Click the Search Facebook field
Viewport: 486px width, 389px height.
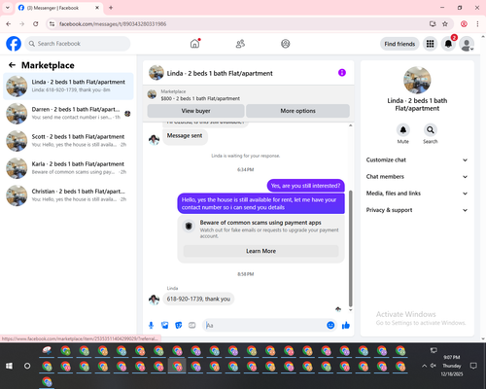[78, 44]
